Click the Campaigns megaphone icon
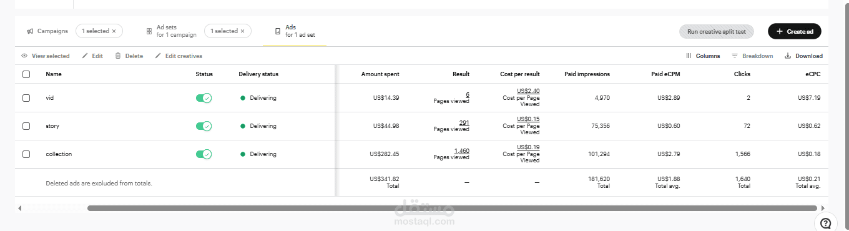Viewport: 849px width, 231px height. point(30,31)
